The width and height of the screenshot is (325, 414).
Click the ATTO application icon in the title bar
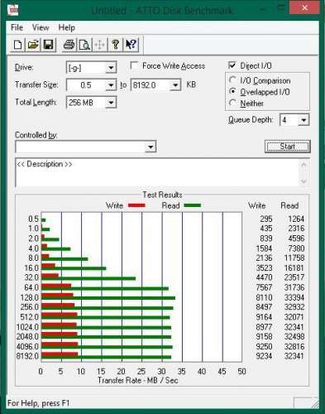point(13,10)
